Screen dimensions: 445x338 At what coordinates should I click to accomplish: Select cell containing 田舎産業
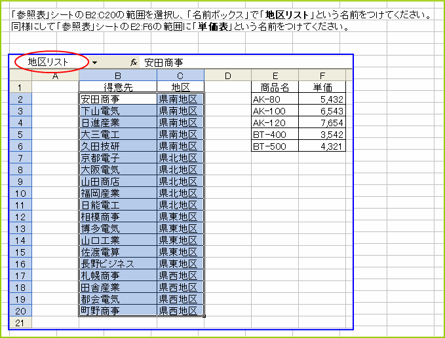pos(118,288)
